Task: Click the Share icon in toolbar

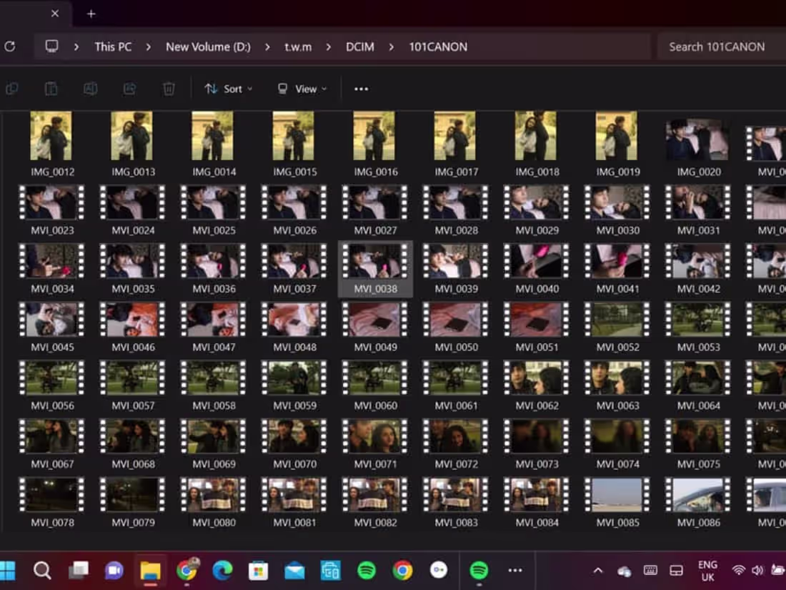Action: pyautogui.click(x=129, y=89)
